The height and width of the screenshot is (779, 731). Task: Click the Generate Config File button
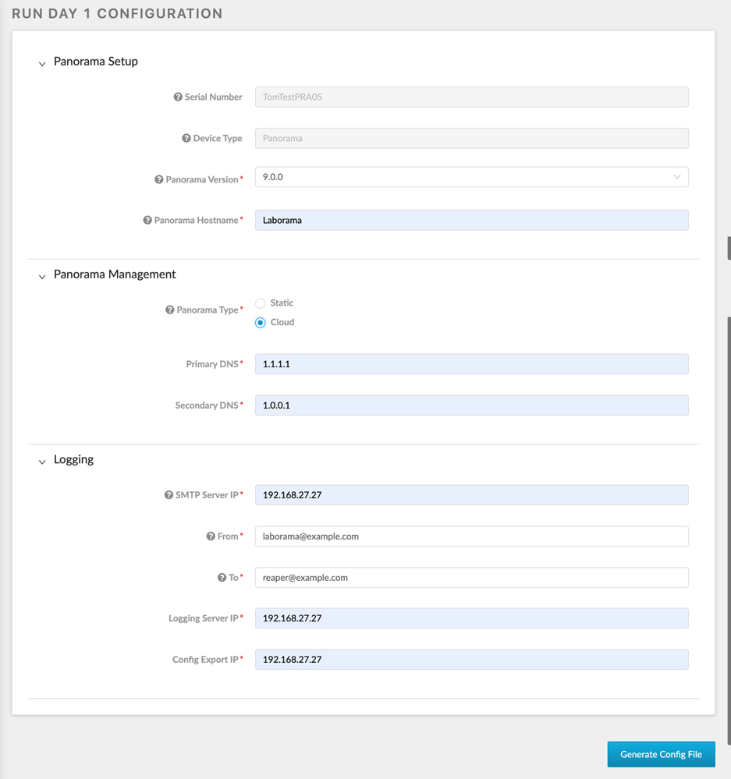(x=661, y=755)
